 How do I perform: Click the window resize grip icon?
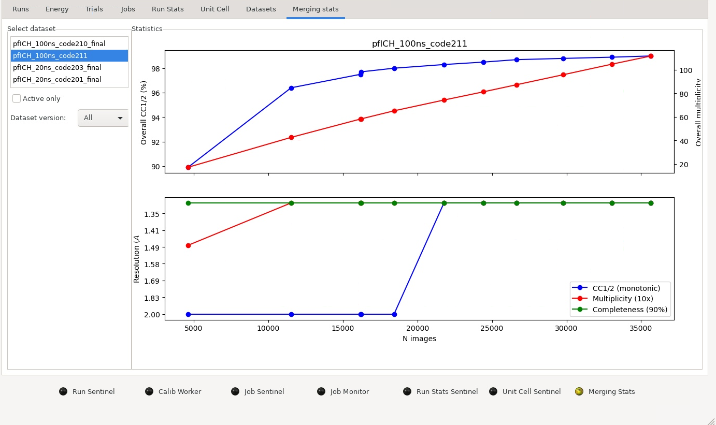[x=711, y=420]
